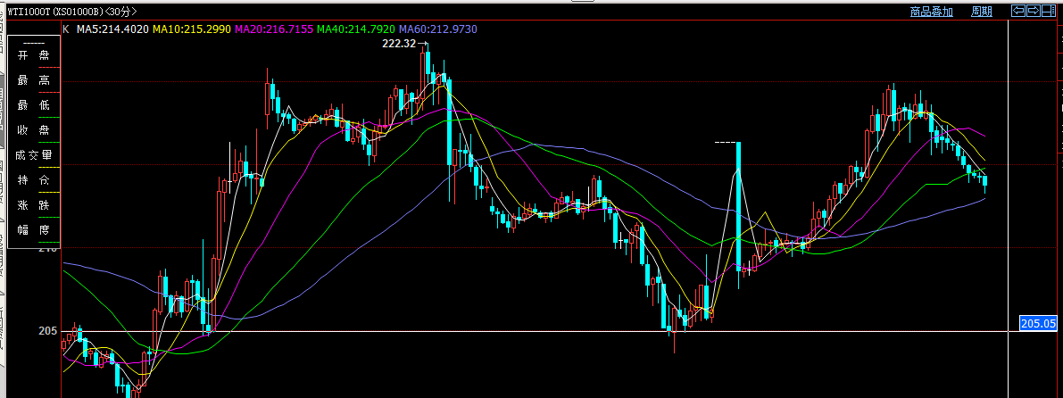1063x398 pixels.
Task: Click the 222.32 high price marker
Action: click(x=405, y=44)
